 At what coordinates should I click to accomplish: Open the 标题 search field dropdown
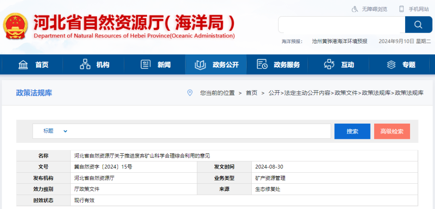click(55, 131)
